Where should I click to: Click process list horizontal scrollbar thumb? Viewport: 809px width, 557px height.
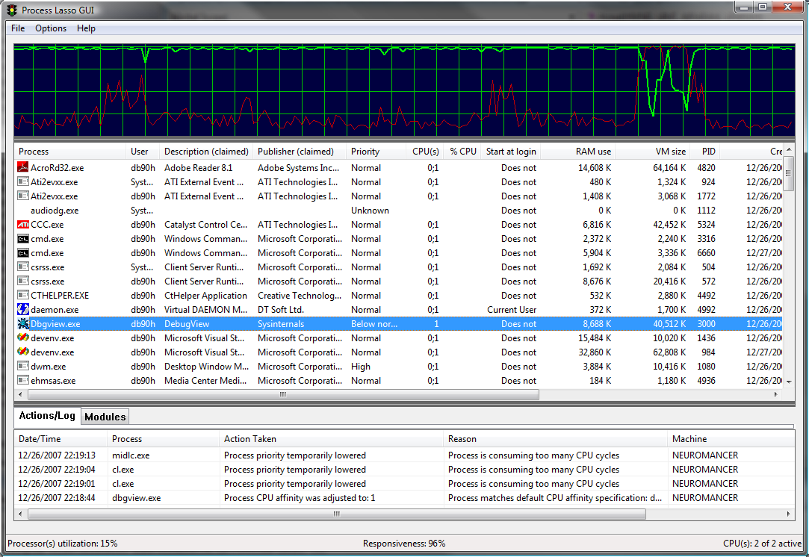coord(282,394)
